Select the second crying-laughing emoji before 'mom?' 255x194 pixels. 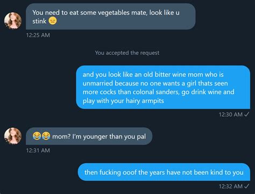[x=46, y=136]
